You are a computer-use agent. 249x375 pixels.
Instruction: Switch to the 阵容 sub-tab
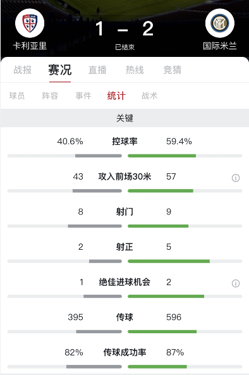click(50, 96)
